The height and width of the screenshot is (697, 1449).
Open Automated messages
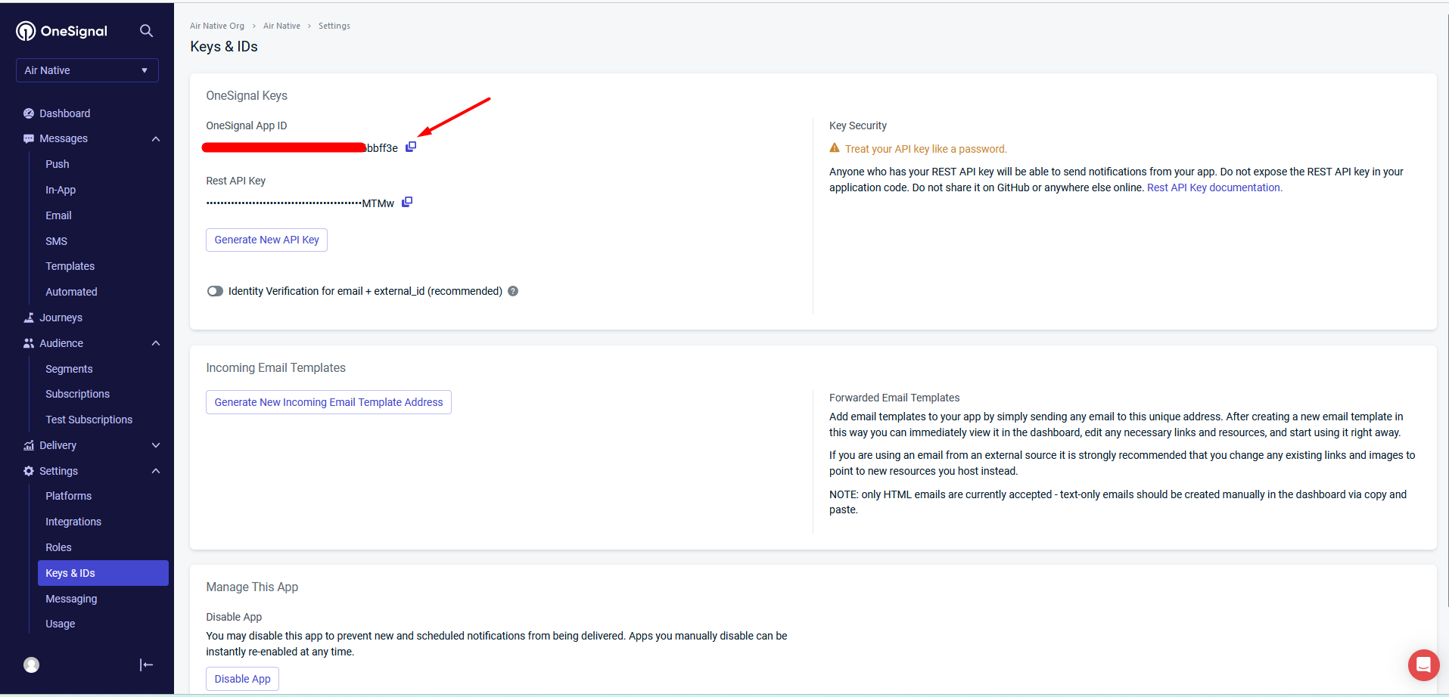(71, 292)
